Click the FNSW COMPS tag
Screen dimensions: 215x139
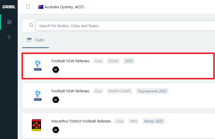point(120,91)
